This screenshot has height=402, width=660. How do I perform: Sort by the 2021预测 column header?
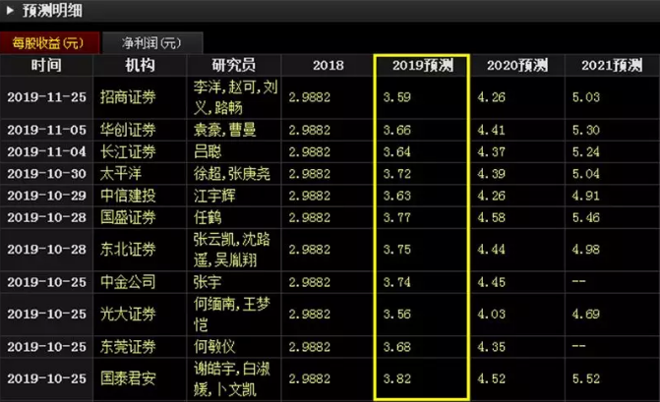612,65
